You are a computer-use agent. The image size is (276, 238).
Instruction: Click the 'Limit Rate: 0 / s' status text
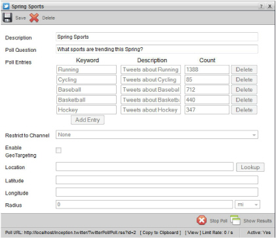218,233
